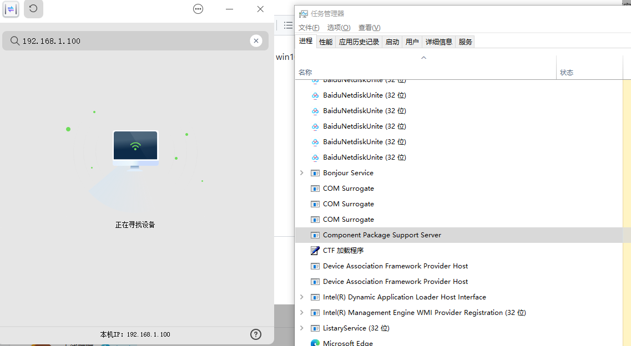Click the refresh device search button

pyautogui.click(x=33, y=9)
